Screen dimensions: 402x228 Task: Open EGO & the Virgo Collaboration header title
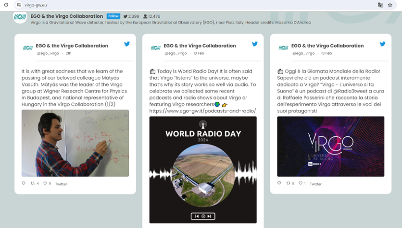[x=67, y=16]
